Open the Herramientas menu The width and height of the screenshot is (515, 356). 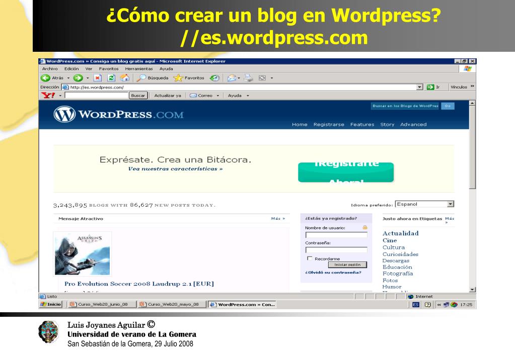(x=139, y=68)
